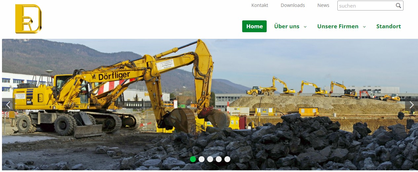Click the golden DR company logo
This screenshot has height=172, width=418.
coord(28,19)
